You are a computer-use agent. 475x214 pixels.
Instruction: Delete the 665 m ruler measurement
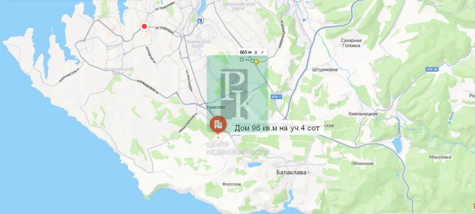pyautogui.click(x=256, y=52)
